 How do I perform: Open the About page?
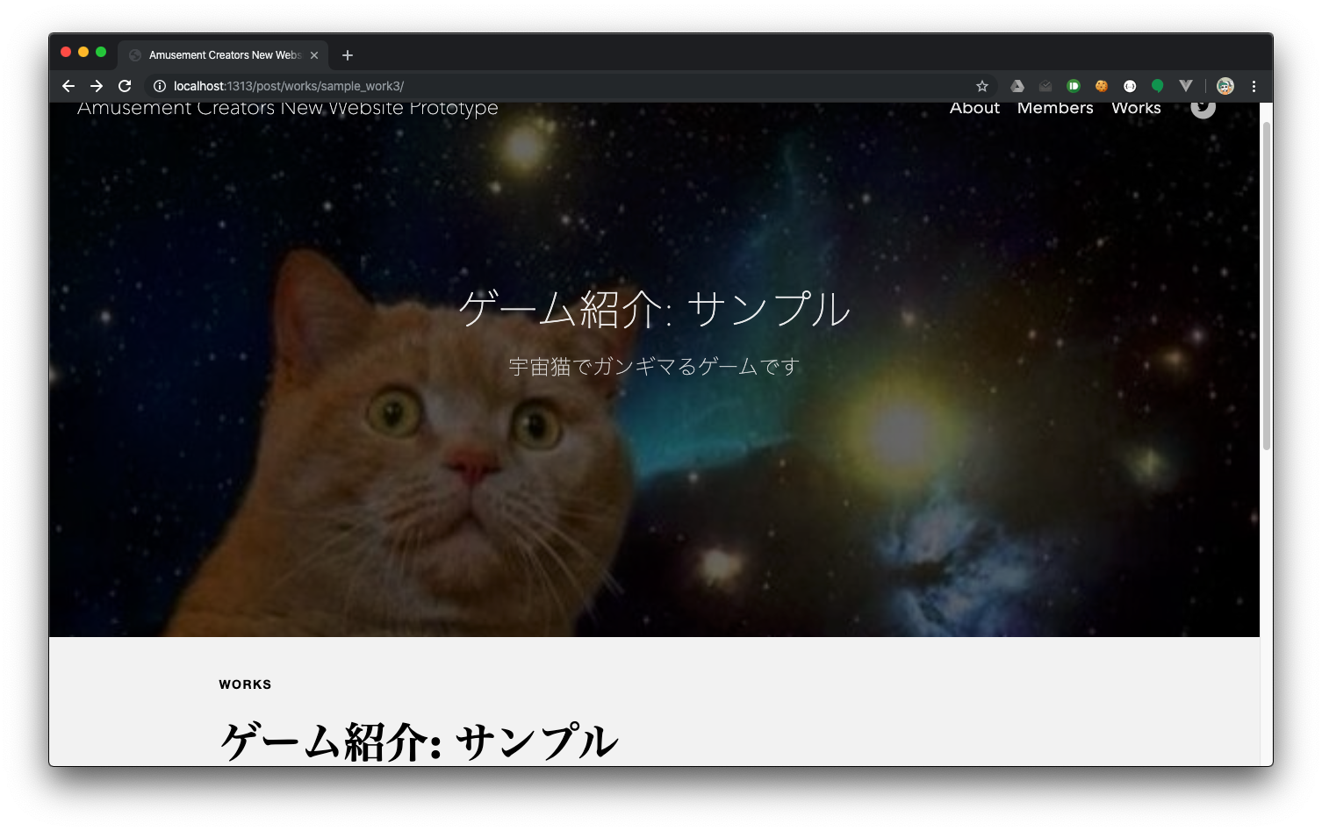[x=974, y=109]
